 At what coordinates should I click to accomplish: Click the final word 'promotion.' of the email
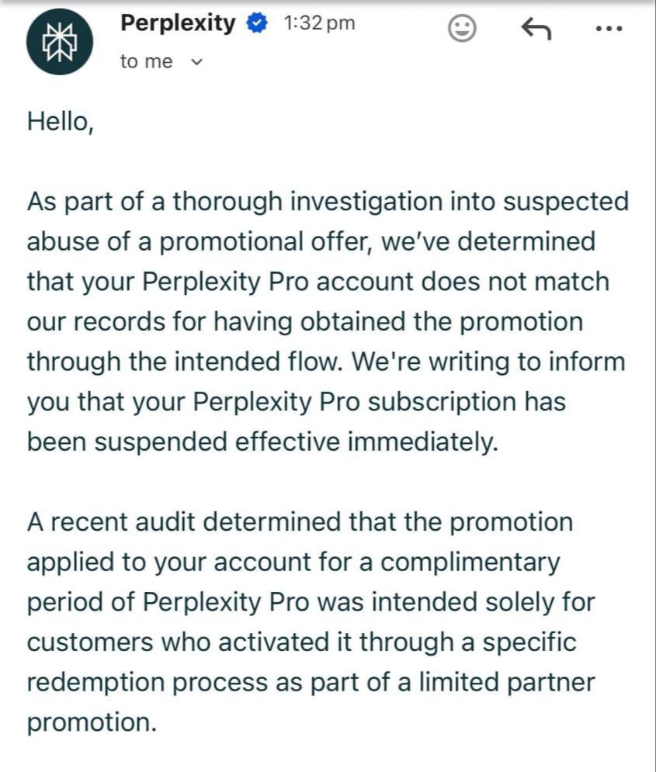(x=92, y=723)
